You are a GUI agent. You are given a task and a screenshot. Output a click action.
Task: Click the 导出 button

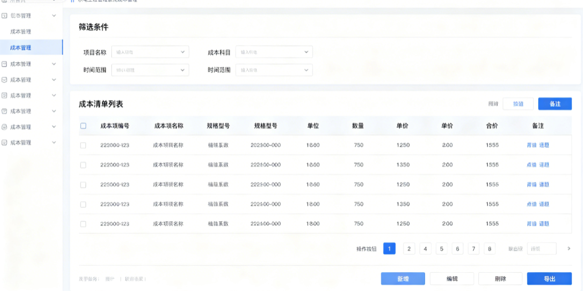click(549, 279)
